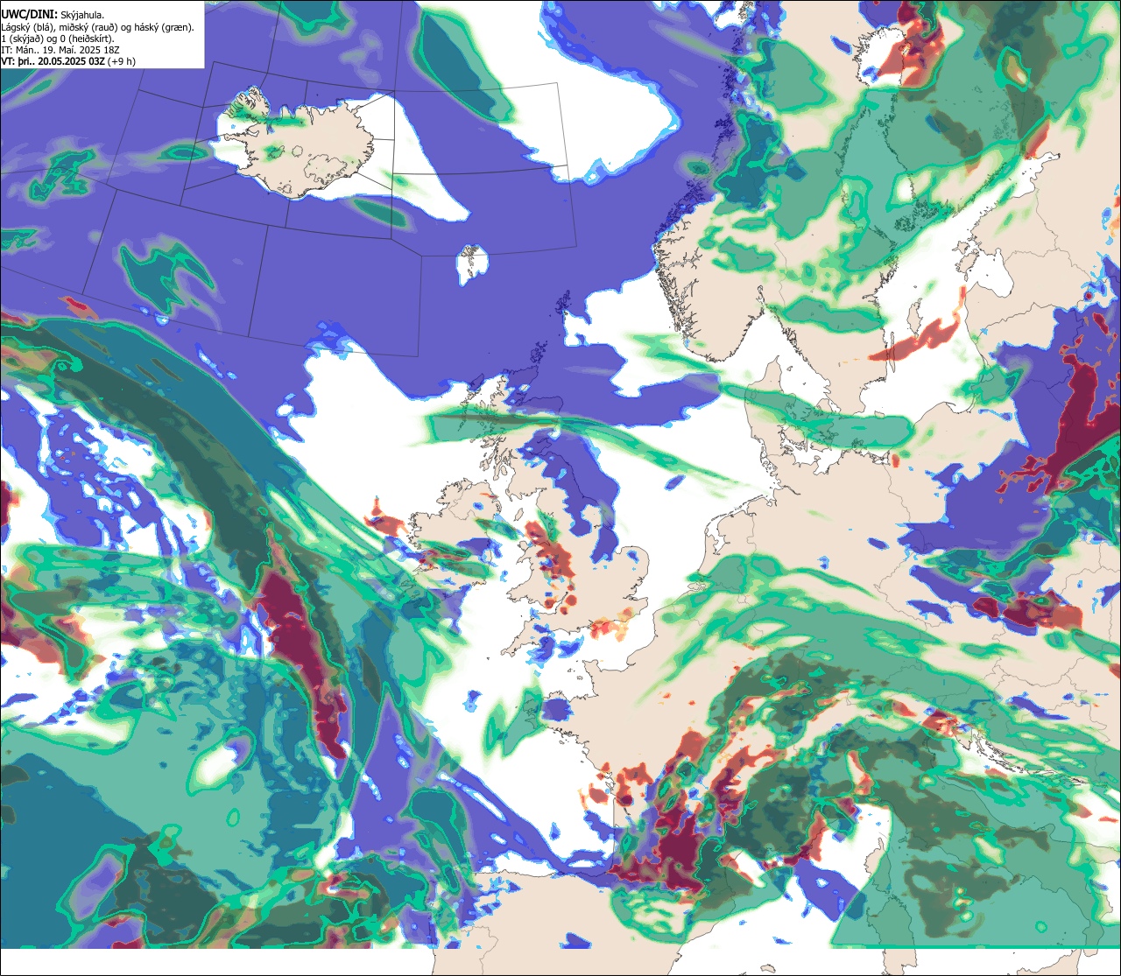The image size is (1121, 976).
Task: Click the '1 (skýjað) og 0 (heiðskírt).' legend line
Action: pos(57,39)
